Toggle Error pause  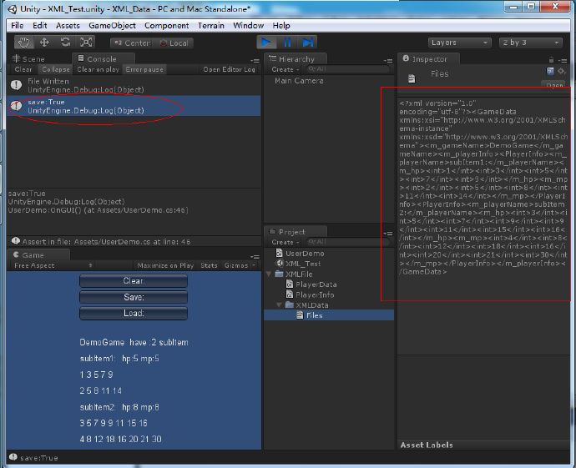(x=144, y=69)
